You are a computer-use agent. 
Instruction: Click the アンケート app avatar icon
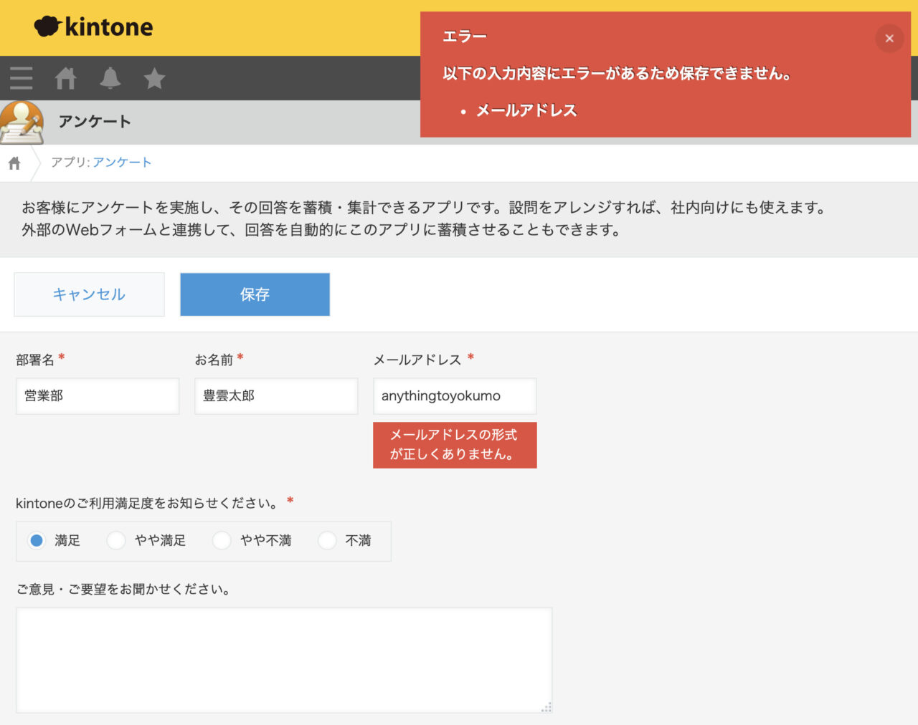tap(22, 121)
